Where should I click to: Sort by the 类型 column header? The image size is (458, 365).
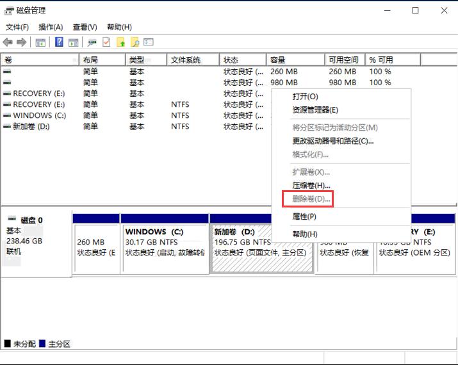coord(146,60)
